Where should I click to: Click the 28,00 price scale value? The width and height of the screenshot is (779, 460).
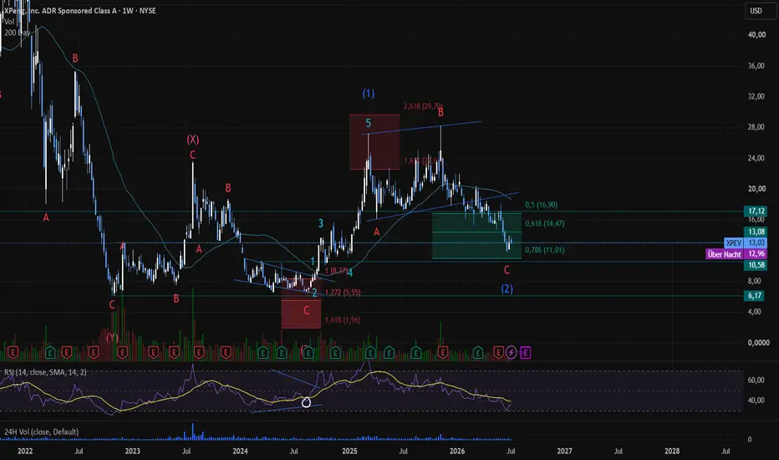(756, 127)
